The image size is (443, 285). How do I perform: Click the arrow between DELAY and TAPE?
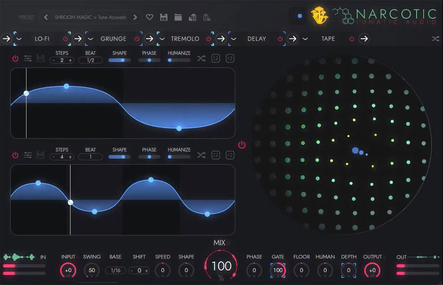tap(293, 39)
